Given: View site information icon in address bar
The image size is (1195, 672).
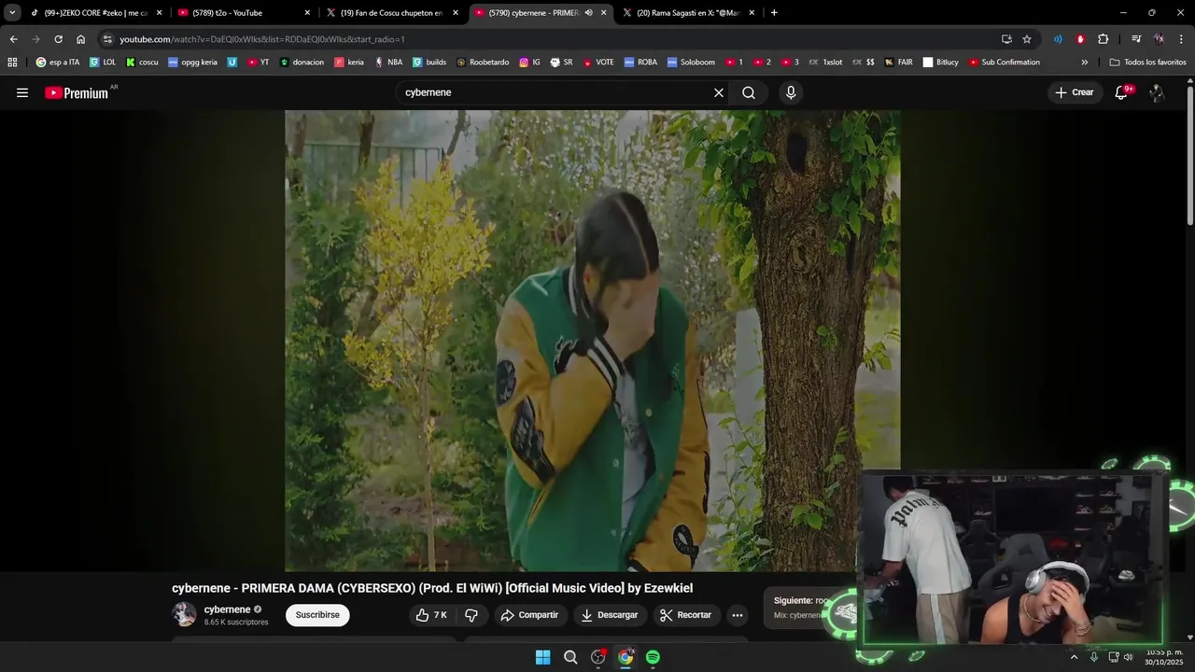Looking at the screenshot, I should 107,39.
